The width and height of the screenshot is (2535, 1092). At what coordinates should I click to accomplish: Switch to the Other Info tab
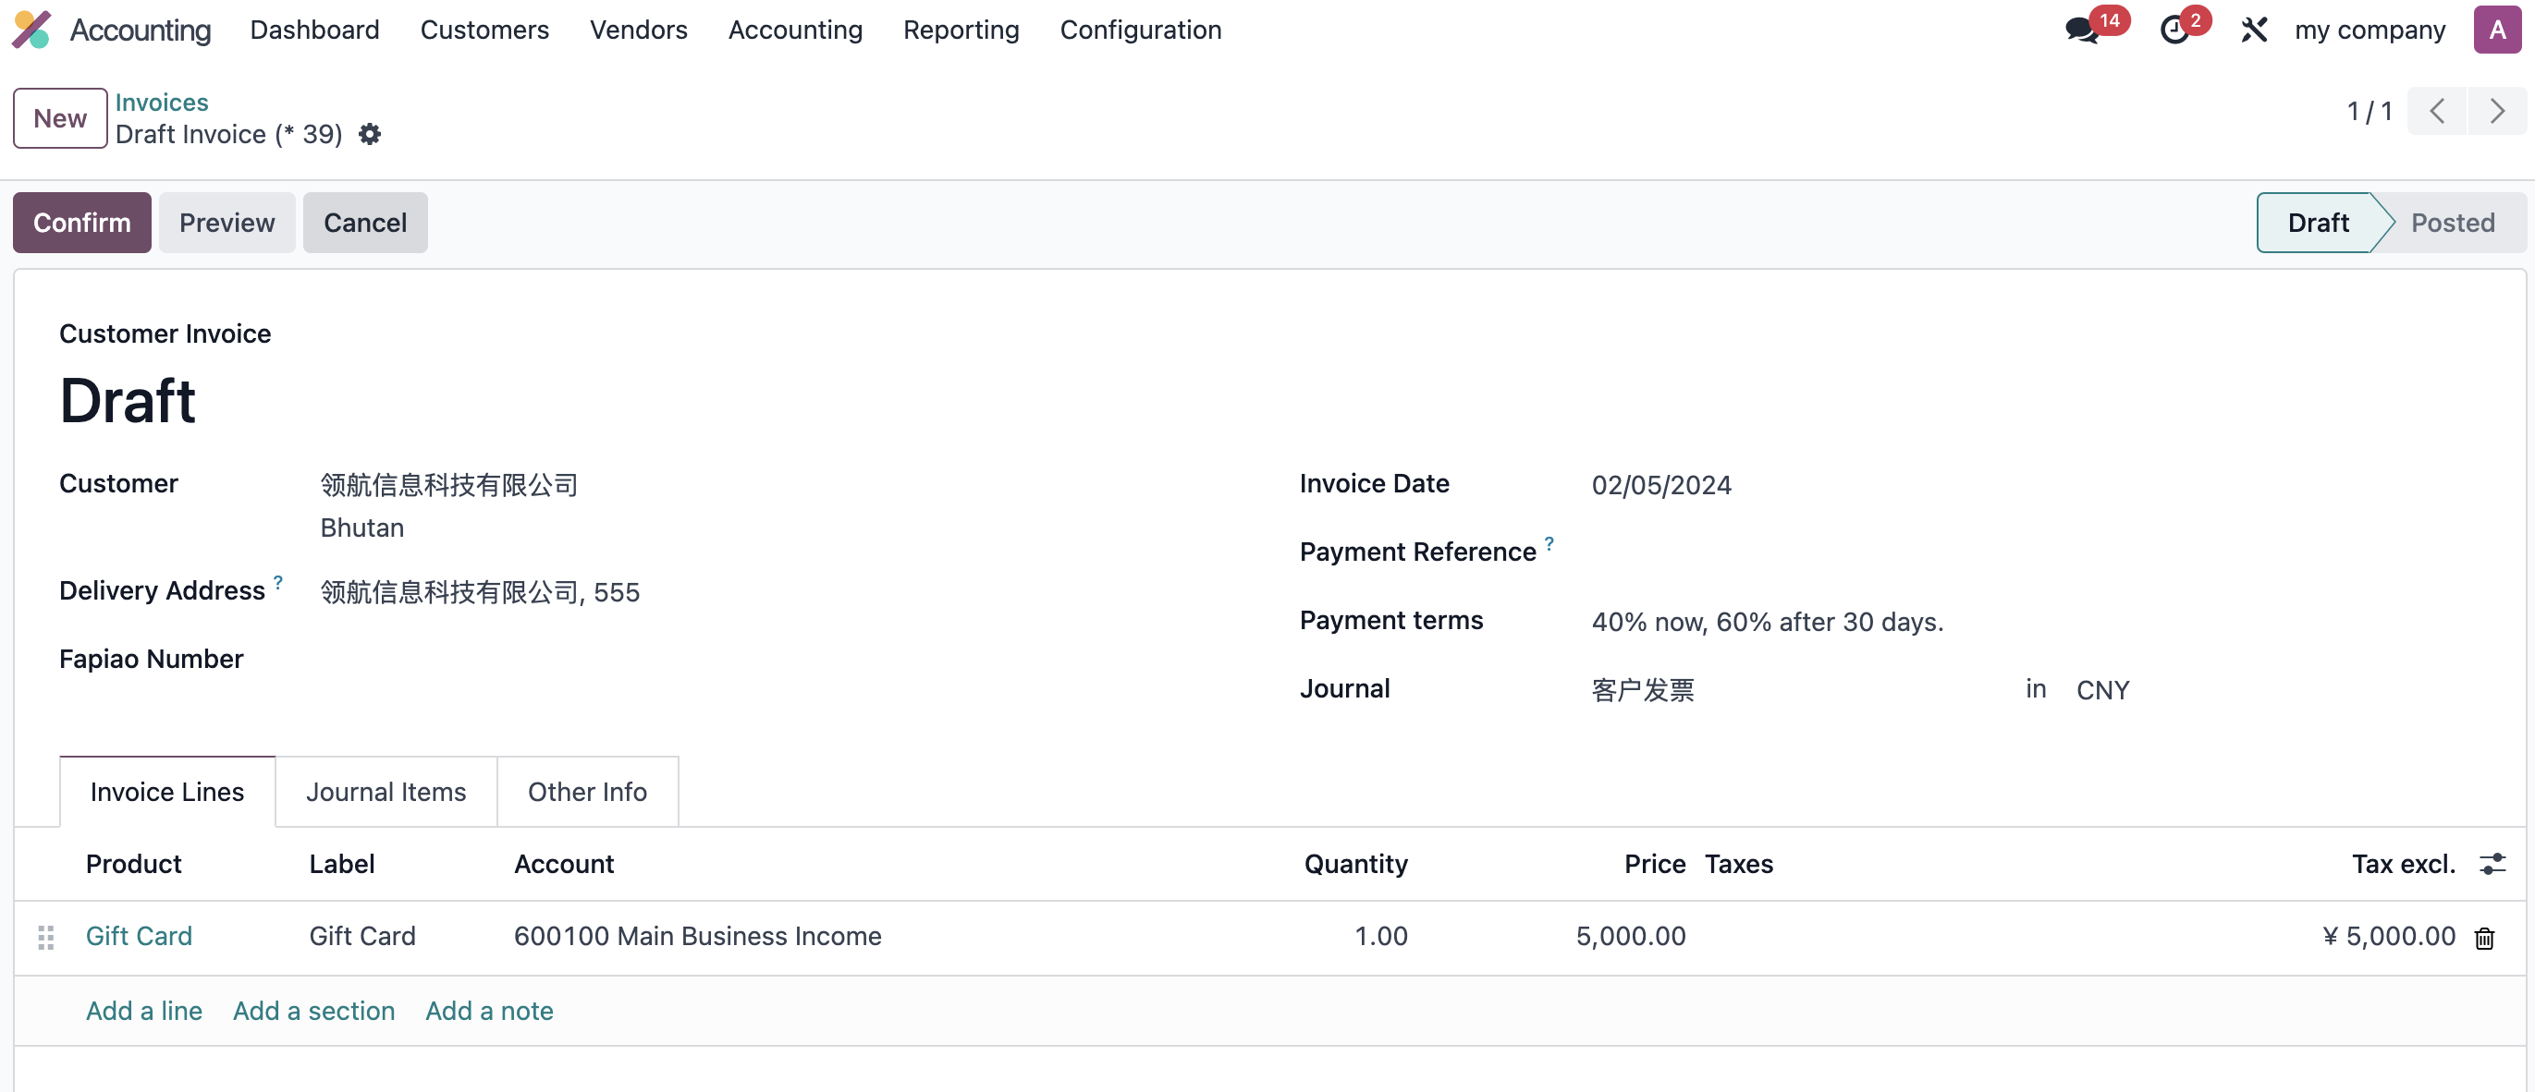coord(587,791)
